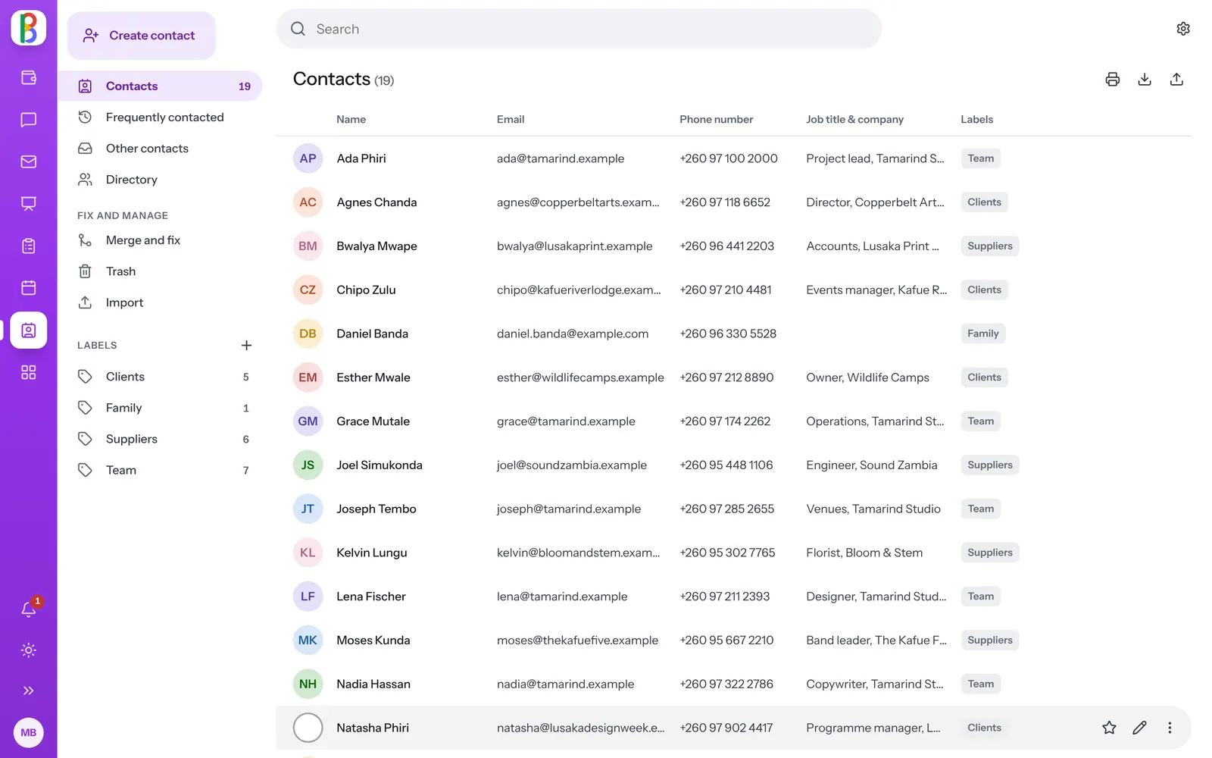Star the Natasha Phiri contact
The width and height of the screenshot is (1212, 758).
click(x=1109, y=728)
